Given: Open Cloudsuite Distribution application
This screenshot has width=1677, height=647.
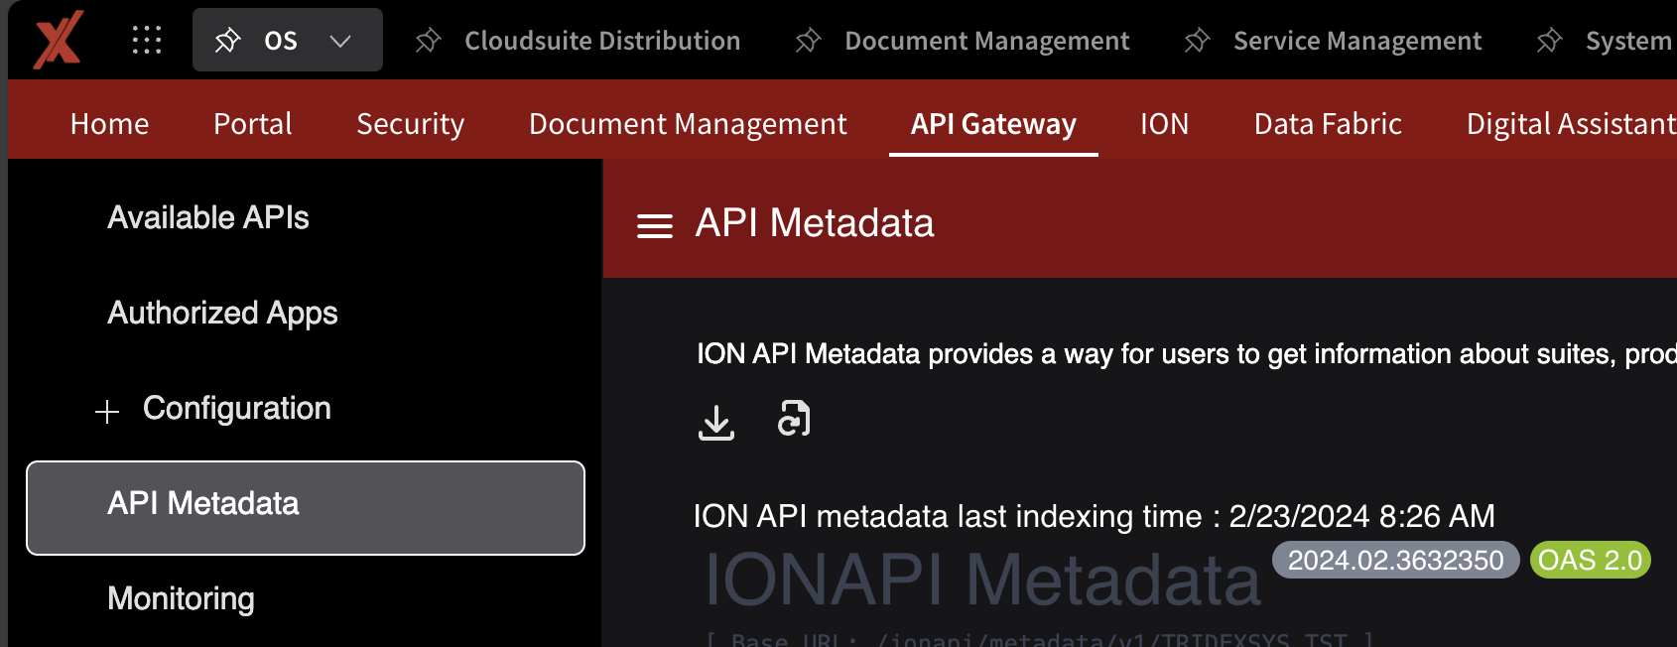Looking at the screenshot, I should tap(602, 41).
